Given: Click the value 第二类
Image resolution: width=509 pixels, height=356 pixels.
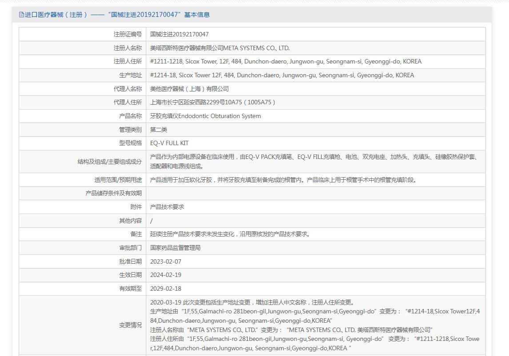Looking at the screenshot, I should click(x=158, y=130).
